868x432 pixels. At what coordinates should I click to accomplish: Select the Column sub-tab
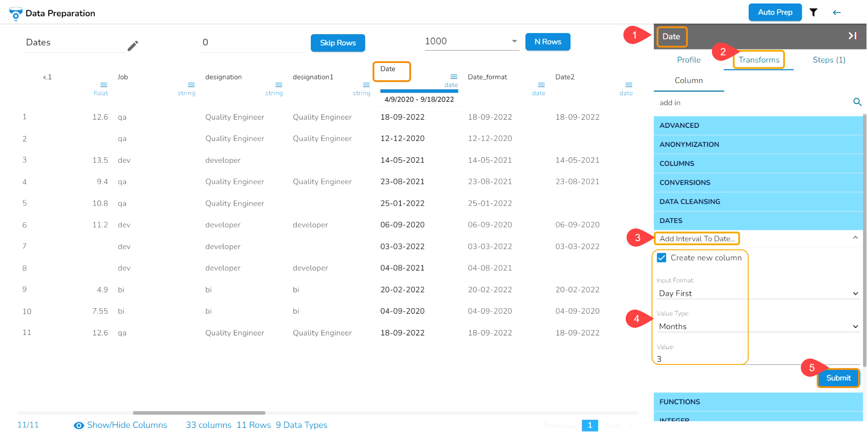(x=689, y=81)
